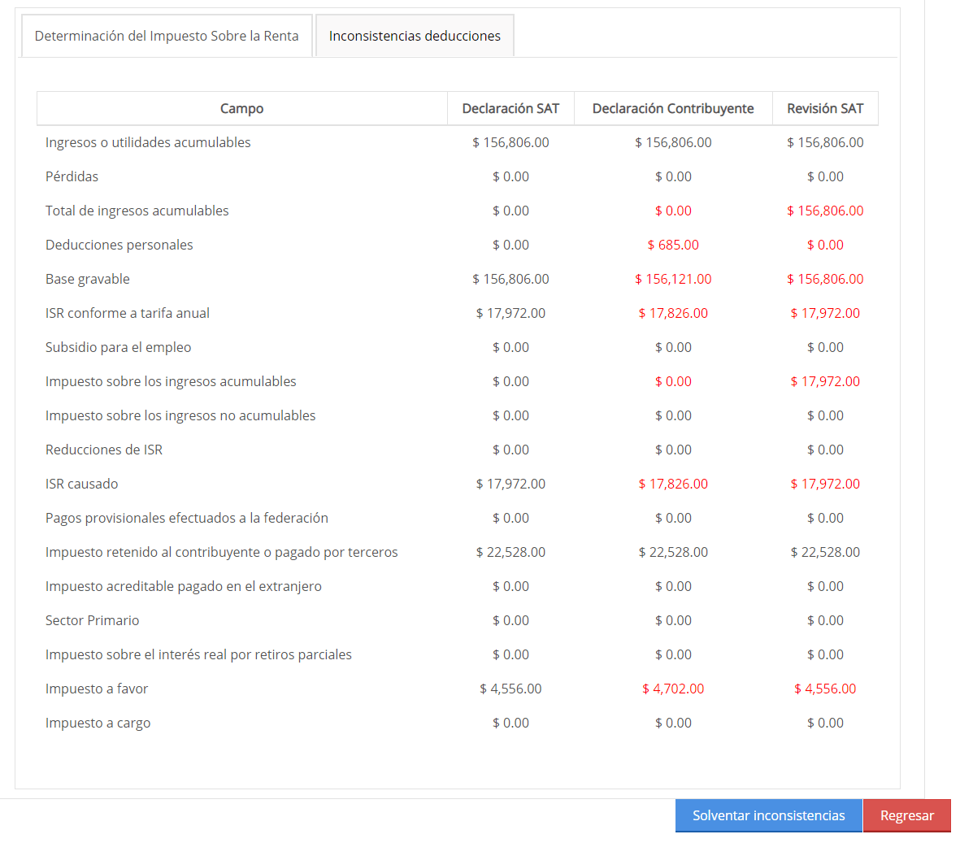Click Declaración SAT $ 156,806.00 Base gravable value

510,279
